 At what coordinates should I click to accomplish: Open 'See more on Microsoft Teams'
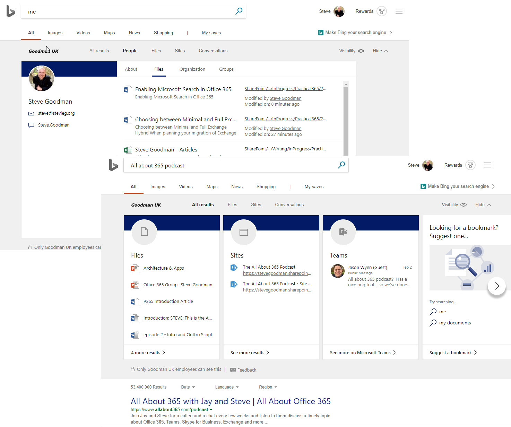pos(363,353)
